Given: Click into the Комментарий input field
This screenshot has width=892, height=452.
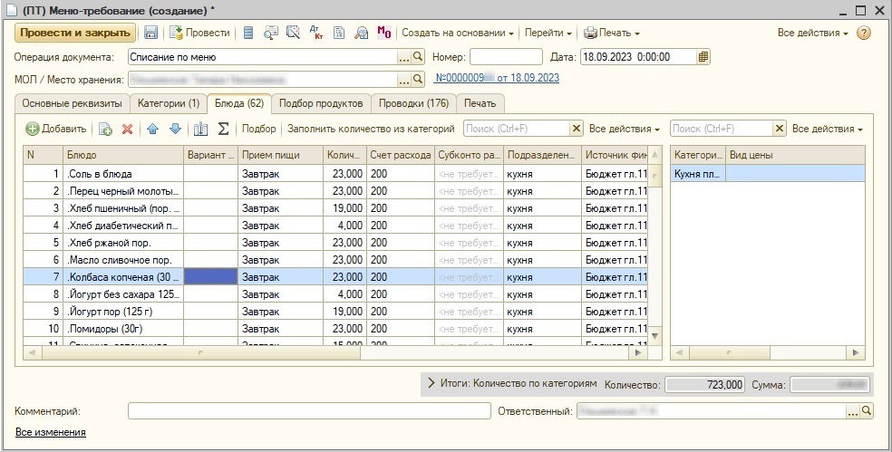Looking at the screenshot, I should [308, 411].
